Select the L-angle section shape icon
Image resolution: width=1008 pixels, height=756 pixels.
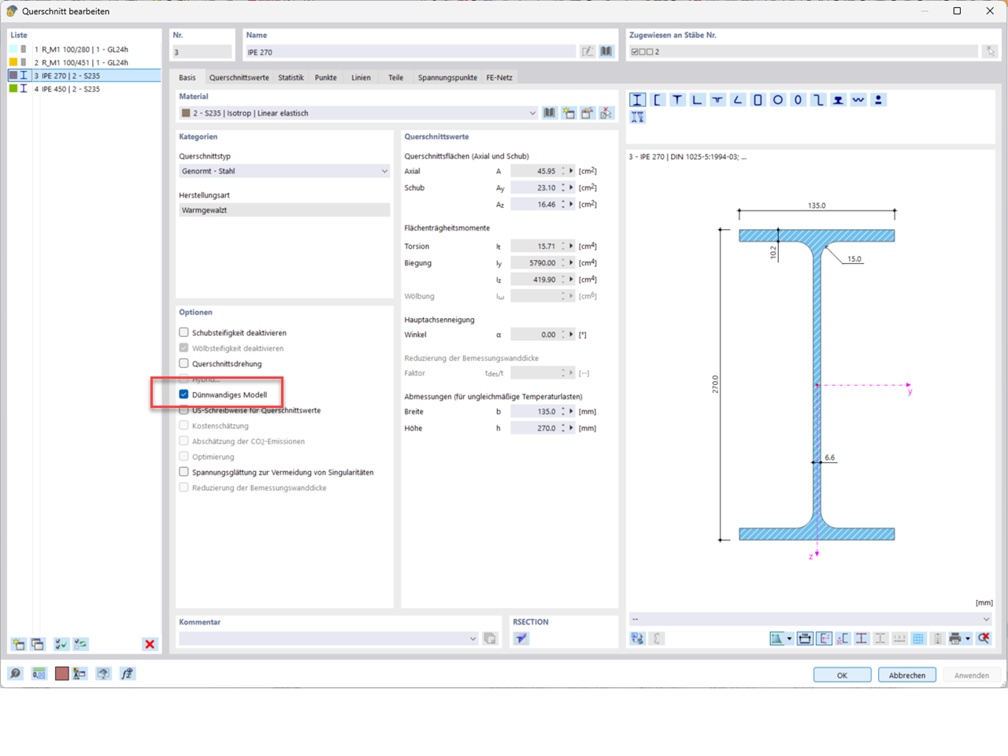pos(698,100)
